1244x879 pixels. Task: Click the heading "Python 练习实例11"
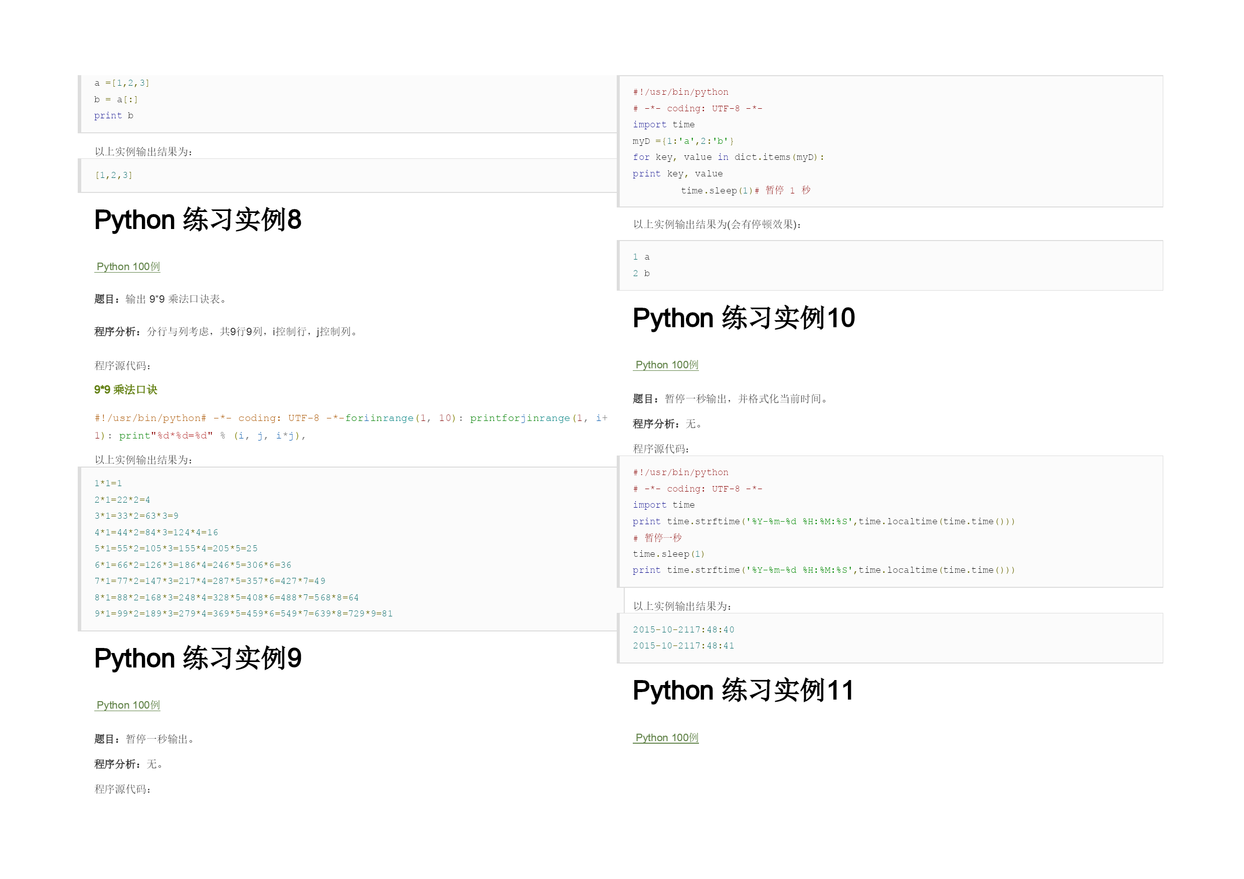click(x=744, y=690)
